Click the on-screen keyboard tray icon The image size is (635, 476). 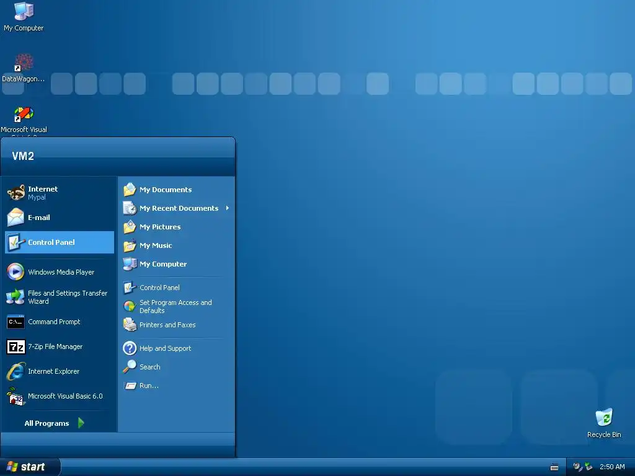point(554,467)
